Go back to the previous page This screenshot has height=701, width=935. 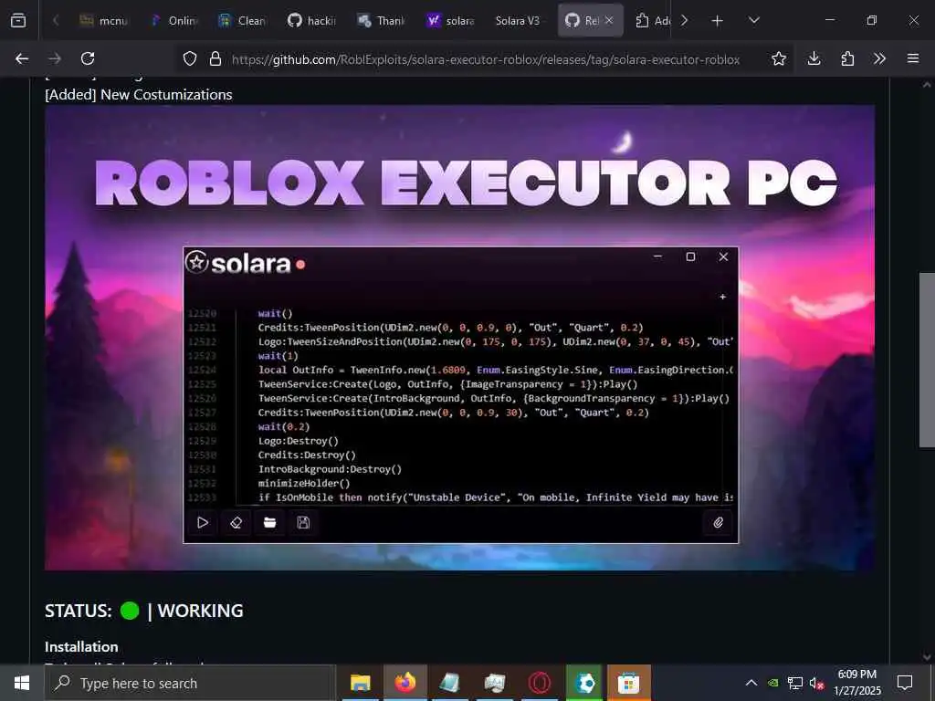point(22,58)
